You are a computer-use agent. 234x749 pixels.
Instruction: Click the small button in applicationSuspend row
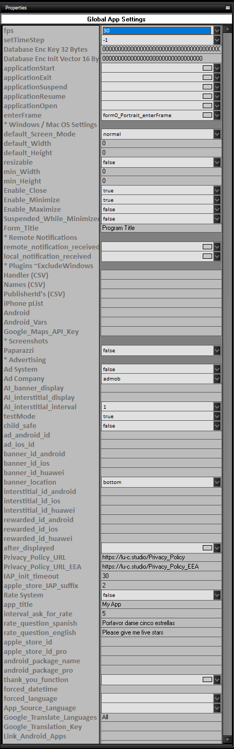click(x=207, y=87)
